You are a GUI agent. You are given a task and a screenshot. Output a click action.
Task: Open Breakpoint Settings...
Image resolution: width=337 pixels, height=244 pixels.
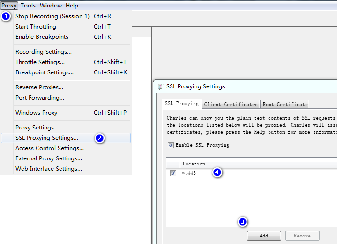pos(66,72)
